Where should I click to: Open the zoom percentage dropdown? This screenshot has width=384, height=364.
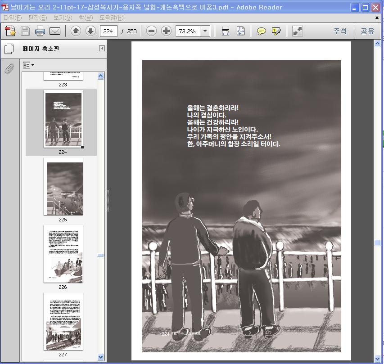point(205,31)
